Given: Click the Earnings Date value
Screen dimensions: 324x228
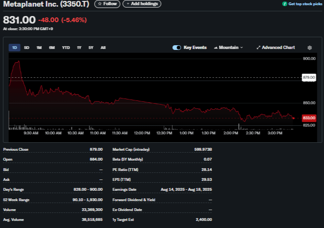Looking at the screenshot, I should pos(186,189).
